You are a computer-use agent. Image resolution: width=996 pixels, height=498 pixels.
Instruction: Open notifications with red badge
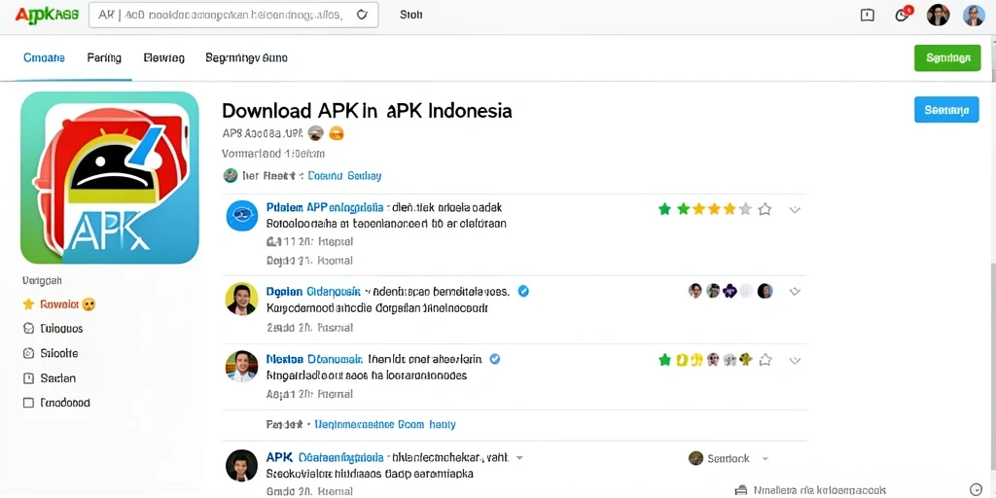(903, 15)
